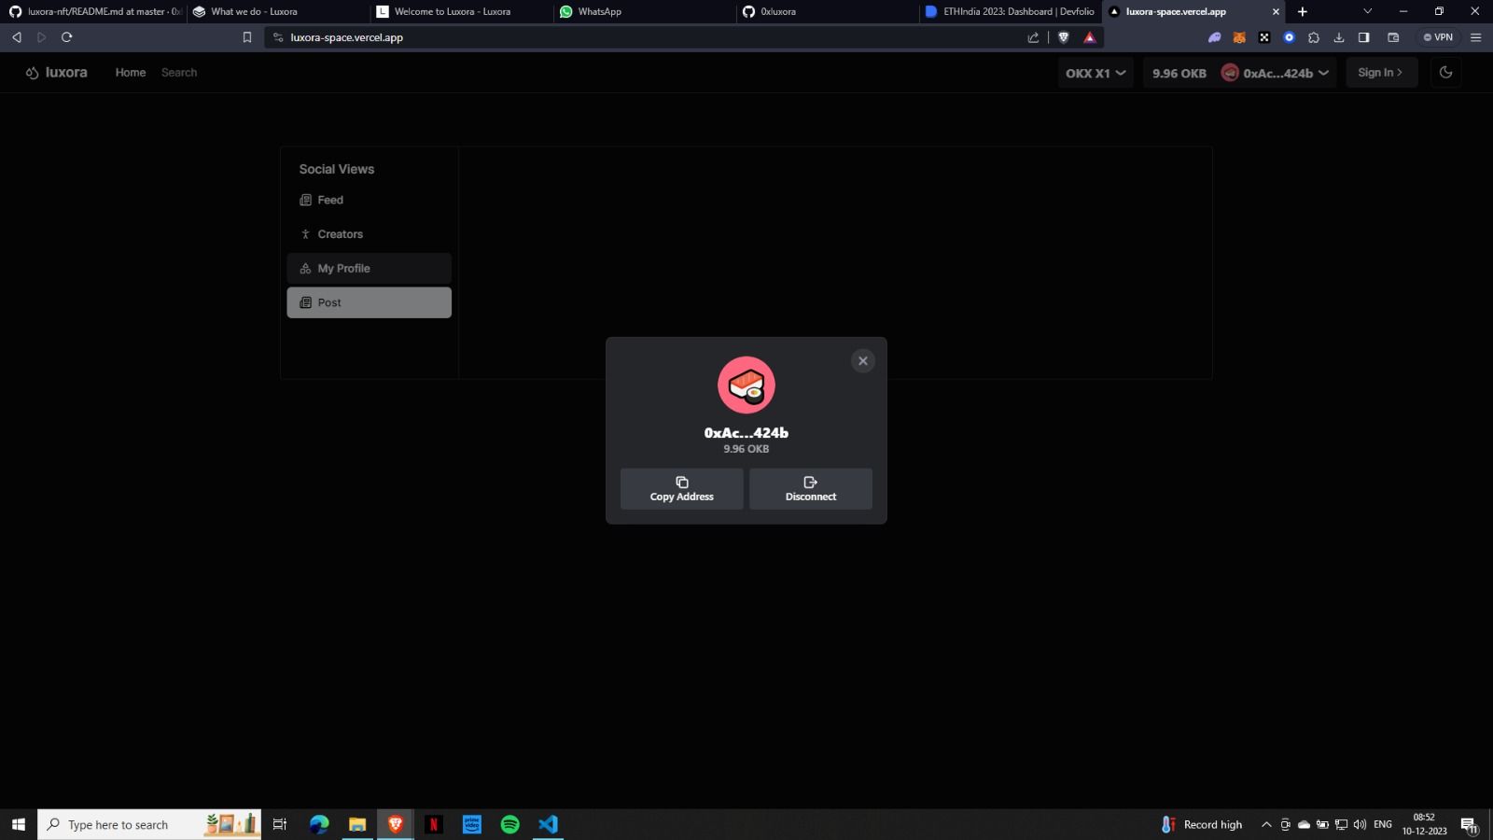Bookmark this page icon

tap(247, 37)
